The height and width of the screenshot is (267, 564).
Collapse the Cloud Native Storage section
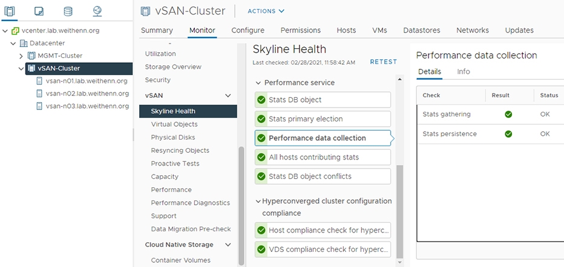[x=228, y=245]
